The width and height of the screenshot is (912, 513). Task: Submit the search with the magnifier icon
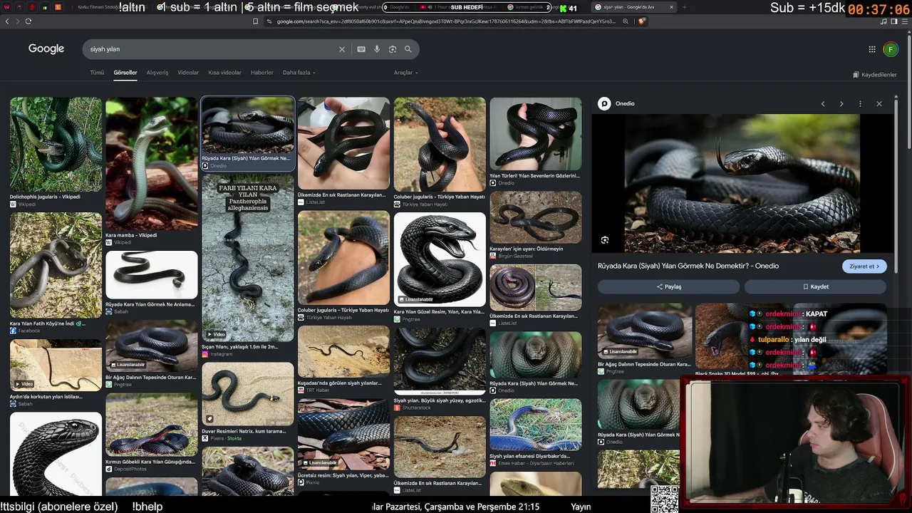coord(408,49)
